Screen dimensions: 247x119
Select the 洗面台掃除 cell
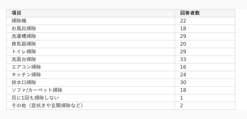click(x=90, y=59)
